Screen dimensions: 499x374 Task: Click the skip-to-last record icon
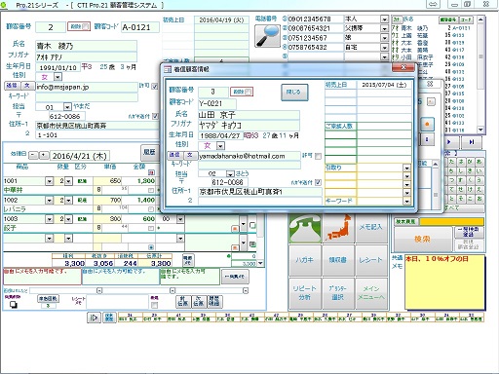coord(472,142)
